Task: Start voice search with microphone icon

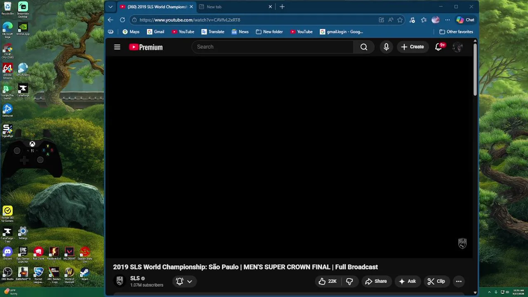Action: (386, 47)
